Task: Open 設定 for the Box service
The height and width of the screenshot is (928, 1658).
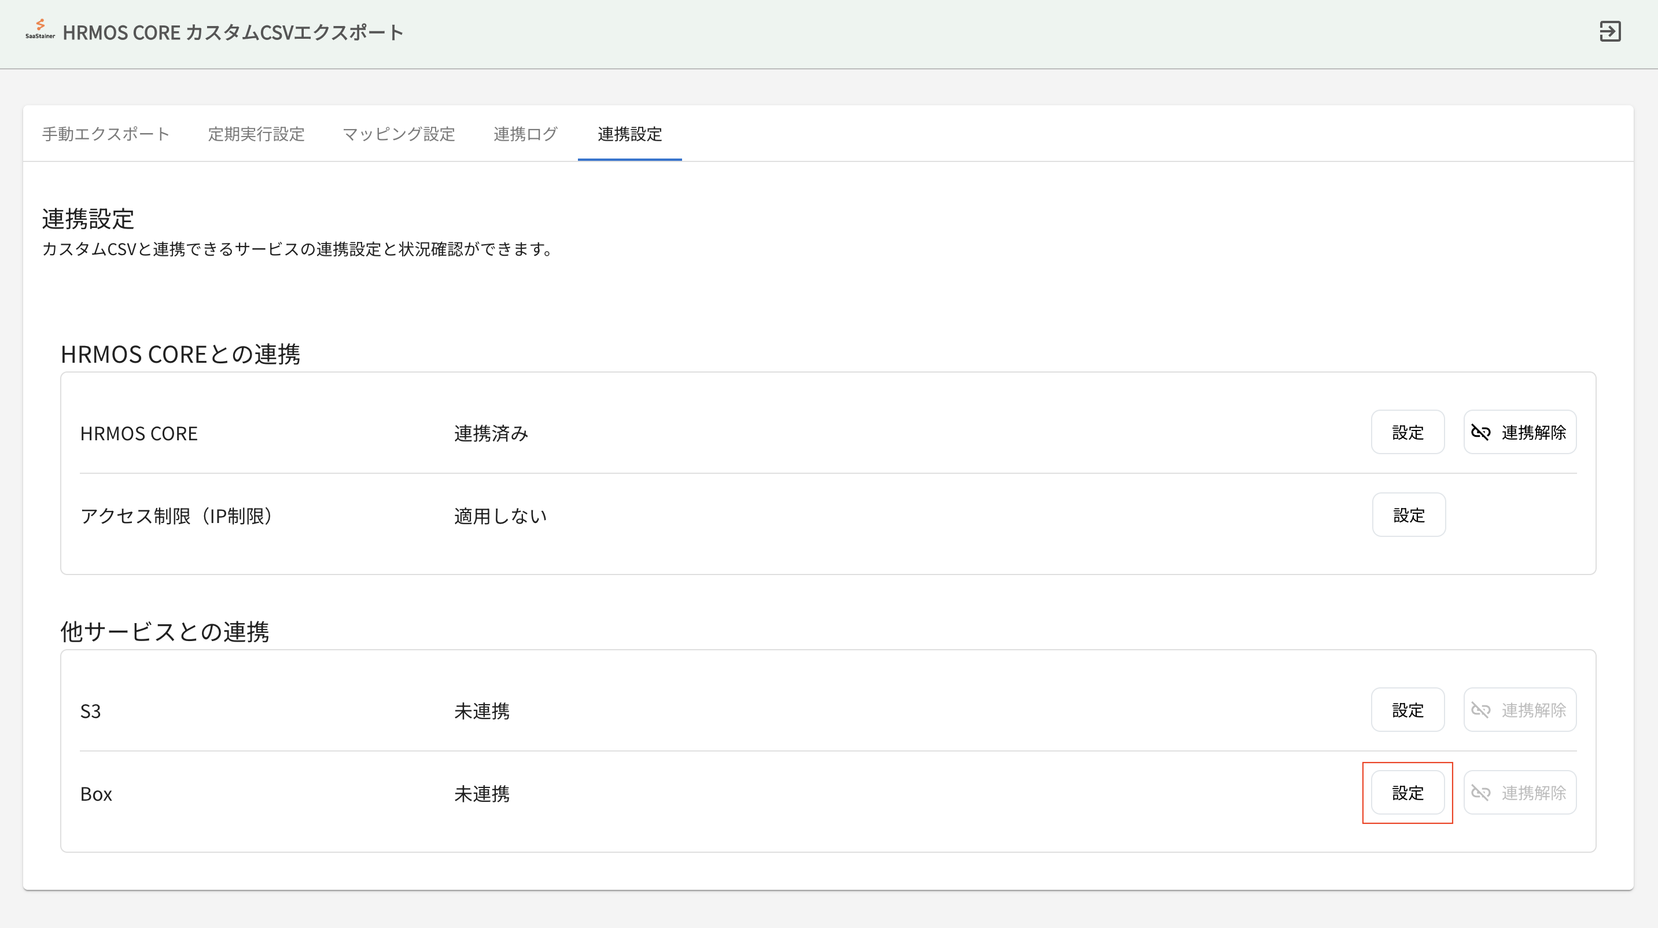Action: [x=1407, y=793]
